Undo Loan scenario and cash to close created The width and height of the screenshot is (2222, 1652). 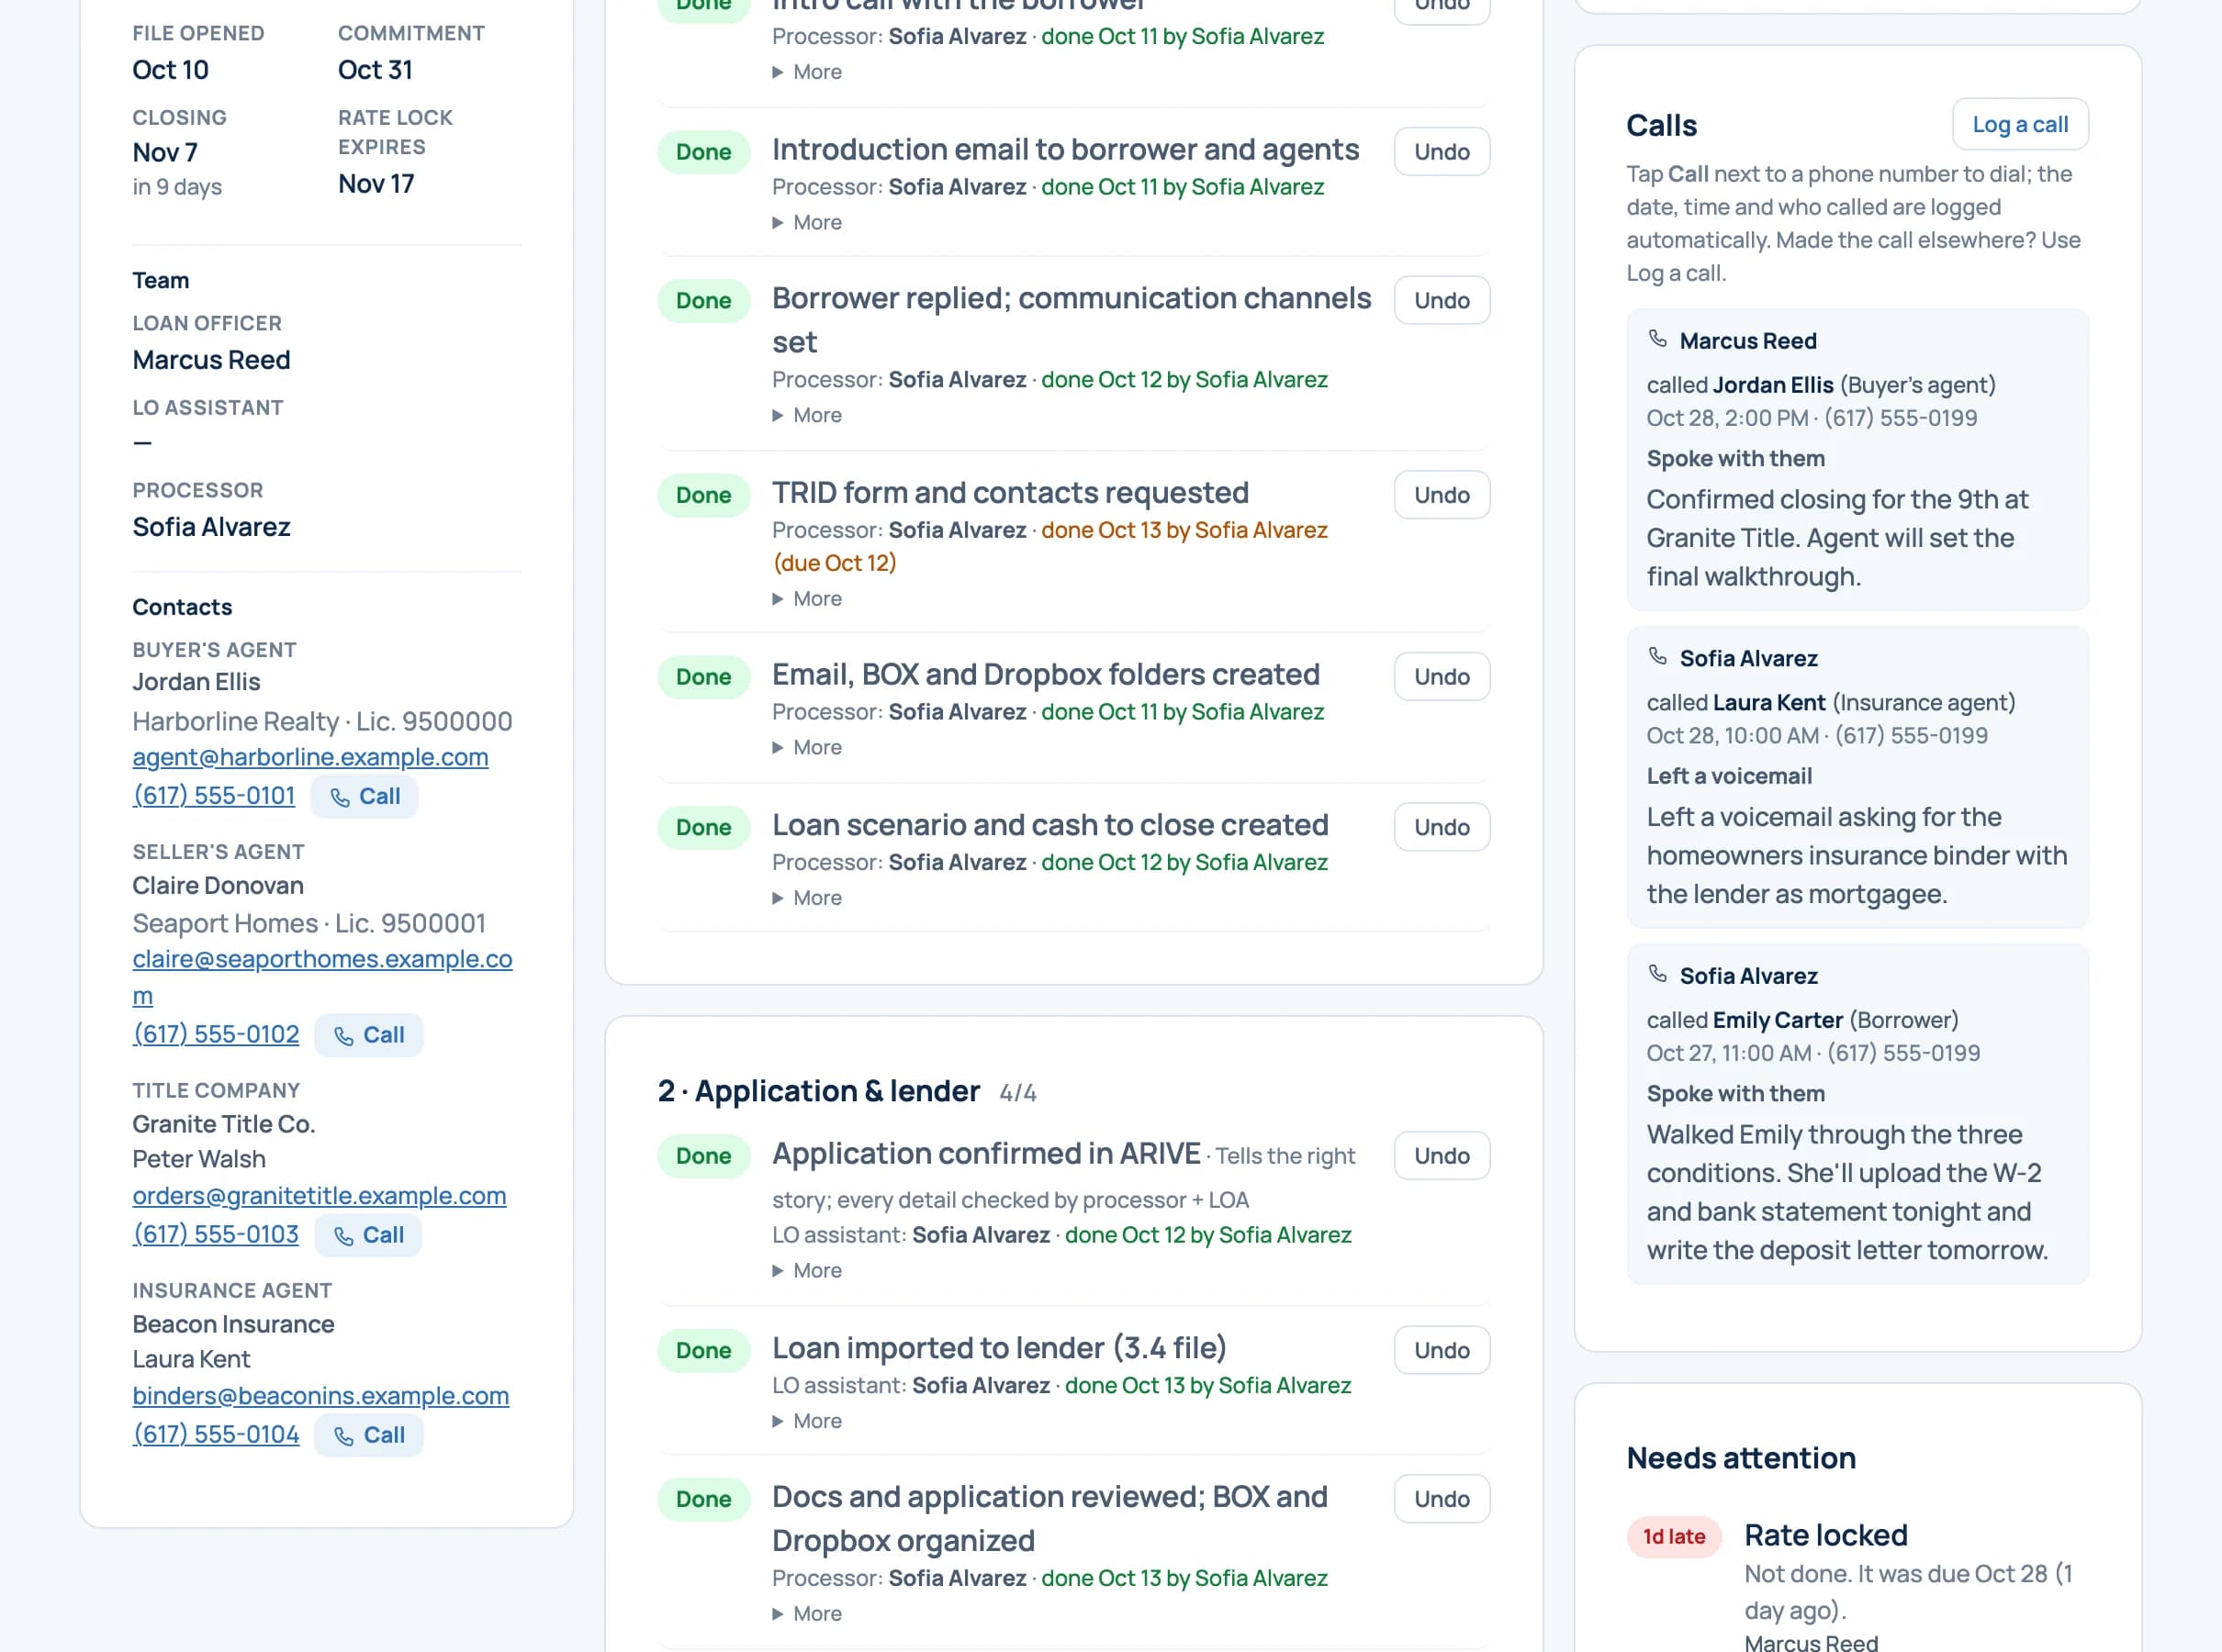(1442, 827)
